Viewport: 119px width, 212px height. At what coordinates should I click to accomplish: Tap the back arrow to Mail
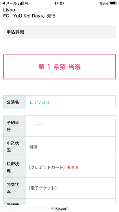pos(4,3)
